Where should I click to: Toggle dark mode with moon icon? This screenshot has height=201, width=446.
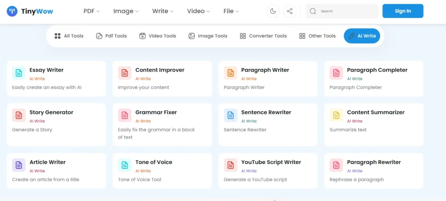(273, 11)
